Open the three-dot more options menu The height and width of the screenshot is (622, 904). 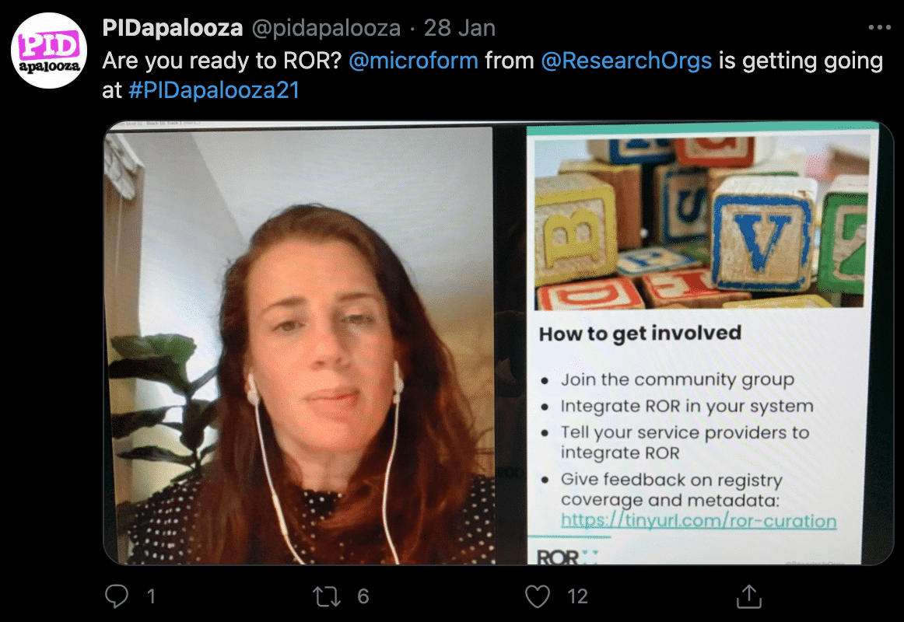point(879,28)
